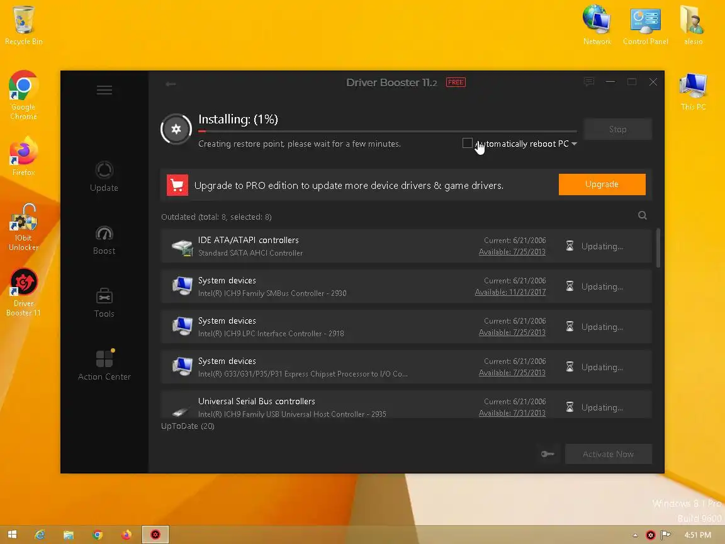The height and width of the screenshot is (544, 725).
Task: Select Driver Booster 11 desktop shortcut
Action: (x=23, y=292)
